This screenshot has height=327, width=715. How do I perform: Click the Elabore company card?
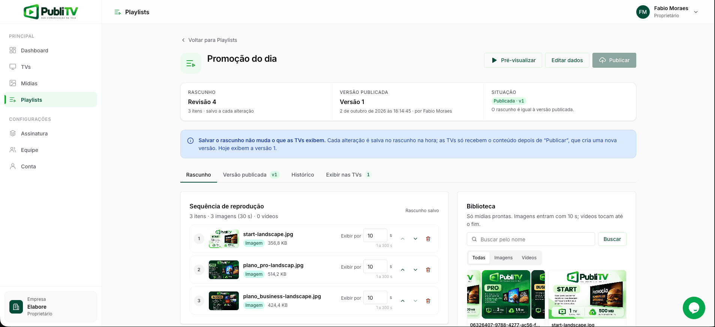[x=51, y=307]
